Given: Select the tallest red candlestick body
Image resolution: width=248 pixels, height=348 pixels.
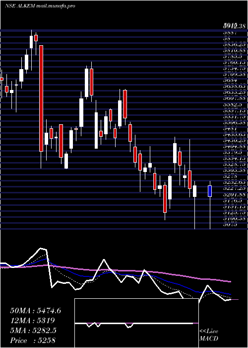Looking at the screenshot, I should pos(41,98).
